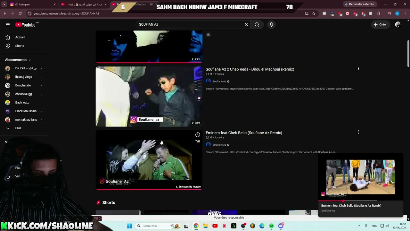Expand the Abonnements section
410x231 pixels.
pyautogui.click(x=18, y=60)
